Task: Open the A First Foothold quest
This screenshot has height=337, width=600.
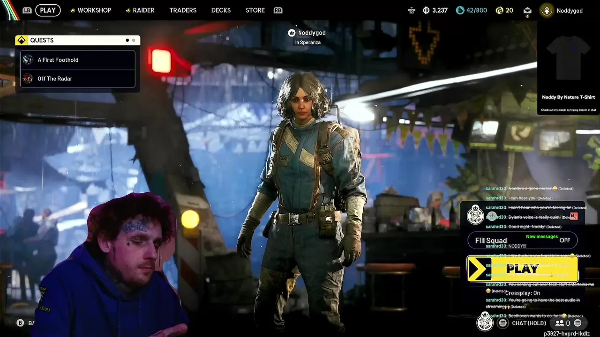Action: point(78,60)
